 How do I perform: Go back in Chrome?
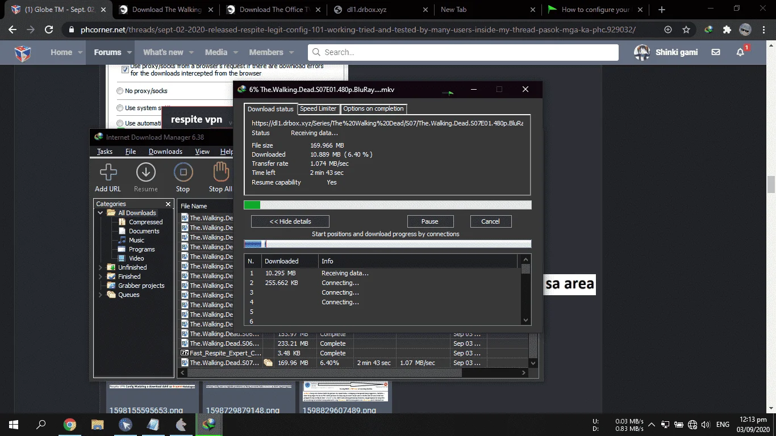[x=13, y=30]
